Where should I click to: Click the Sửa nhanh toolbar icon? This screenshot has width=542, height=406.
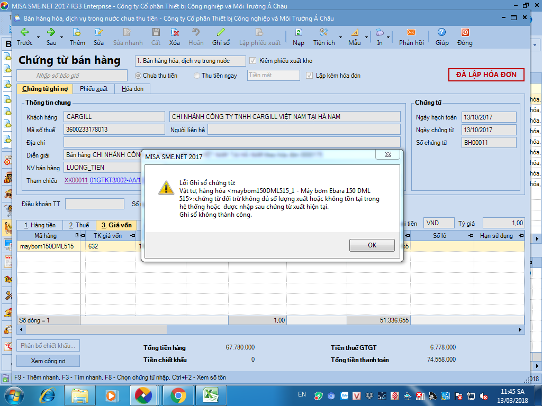(127, 32)
